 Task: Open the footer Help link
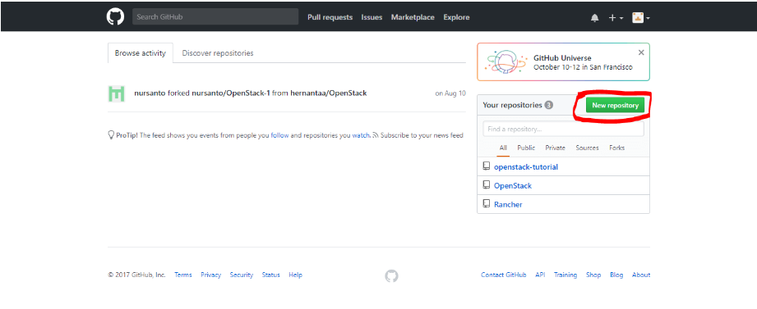point(295,275)
